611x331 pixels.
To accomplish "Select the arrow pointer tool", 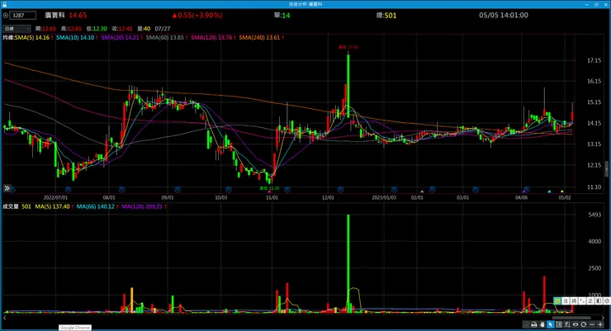I will click(551, 324).
